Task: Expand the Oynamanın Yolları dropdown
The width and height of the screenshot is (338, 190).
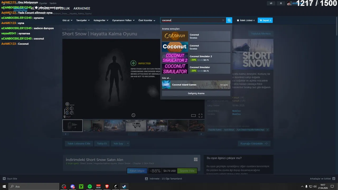Action: tap(123, 20)
